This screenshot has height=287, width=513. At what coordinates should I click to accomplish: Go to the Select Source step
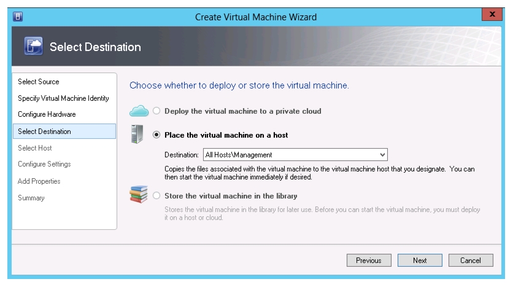39,82
